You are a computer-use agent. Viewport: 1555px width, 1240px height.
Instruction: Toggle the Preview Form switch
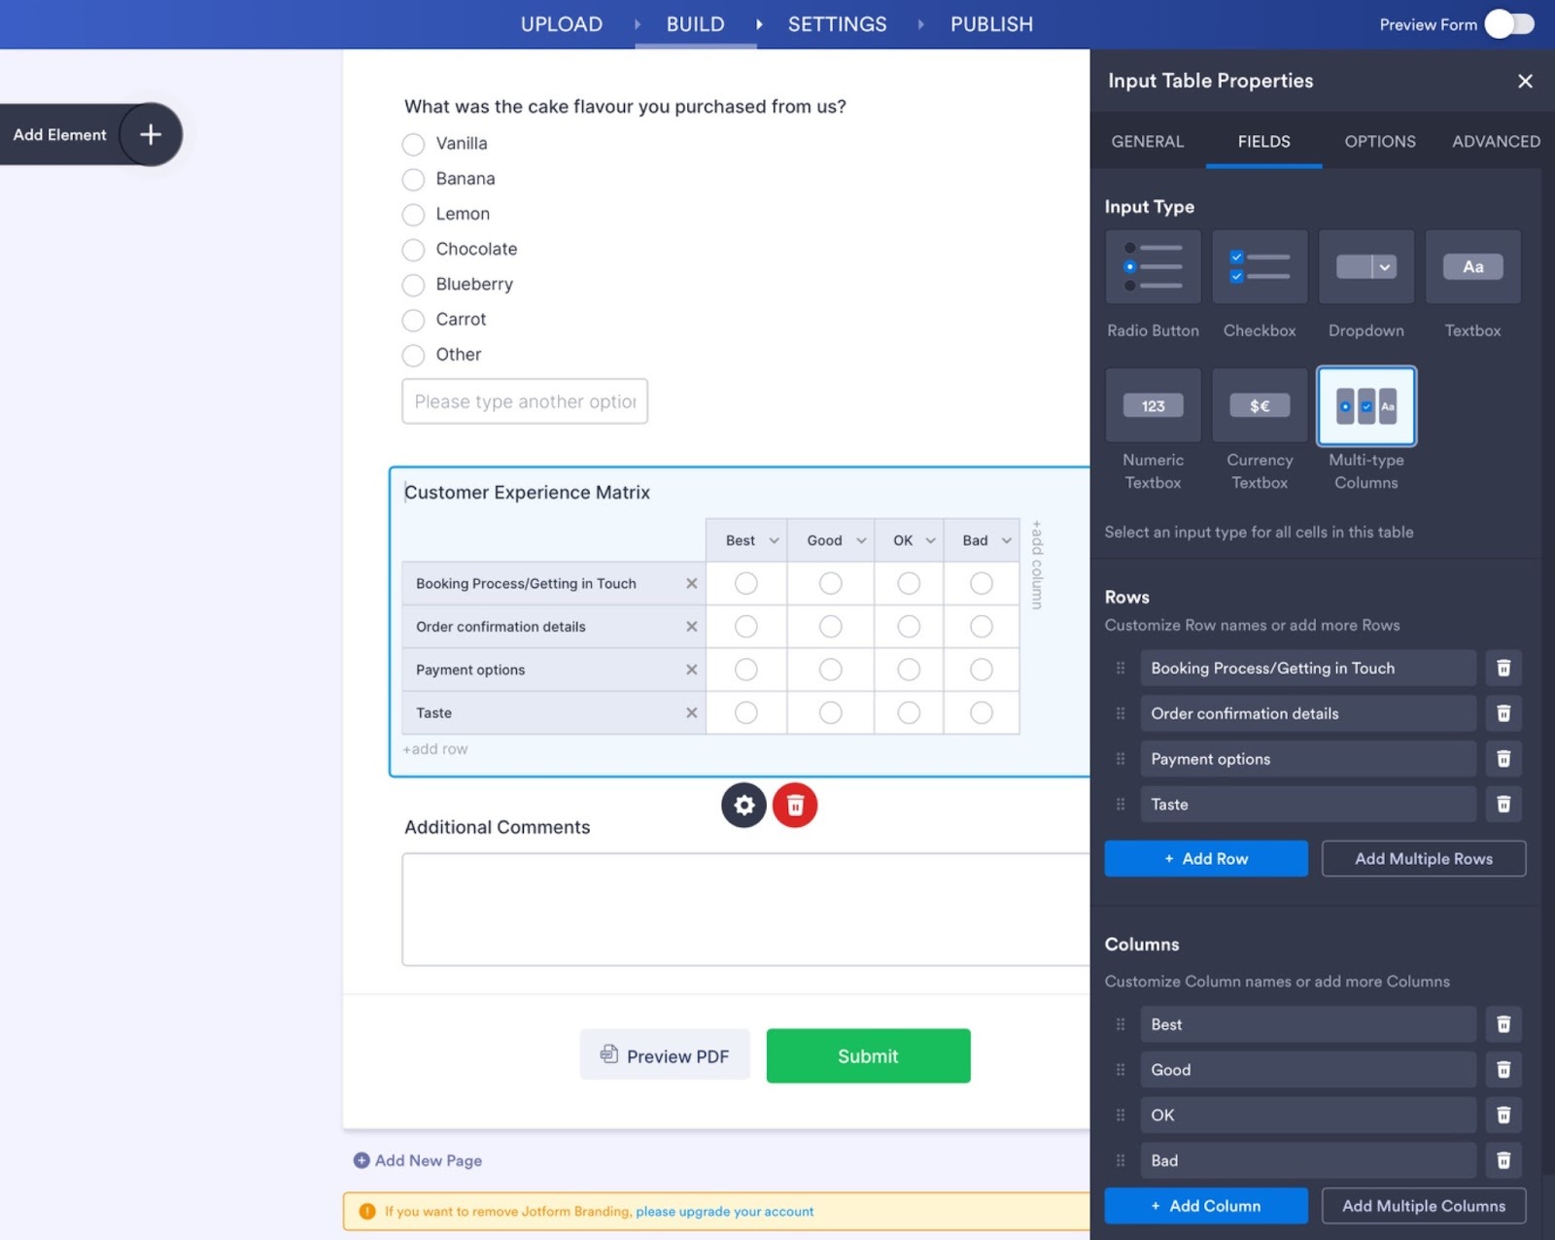[1509, 24]
